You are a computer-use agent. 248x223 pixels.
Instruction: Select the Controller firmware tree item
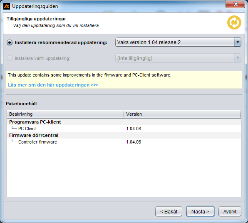tap(37, 142)
